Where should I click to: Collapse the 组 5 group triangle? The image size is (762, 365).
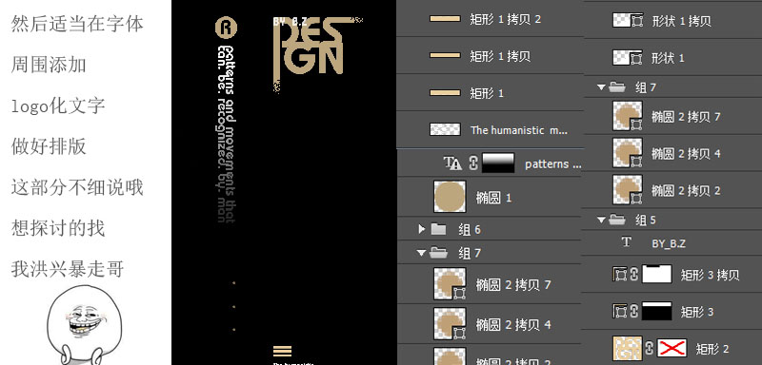tap(602, 221)
